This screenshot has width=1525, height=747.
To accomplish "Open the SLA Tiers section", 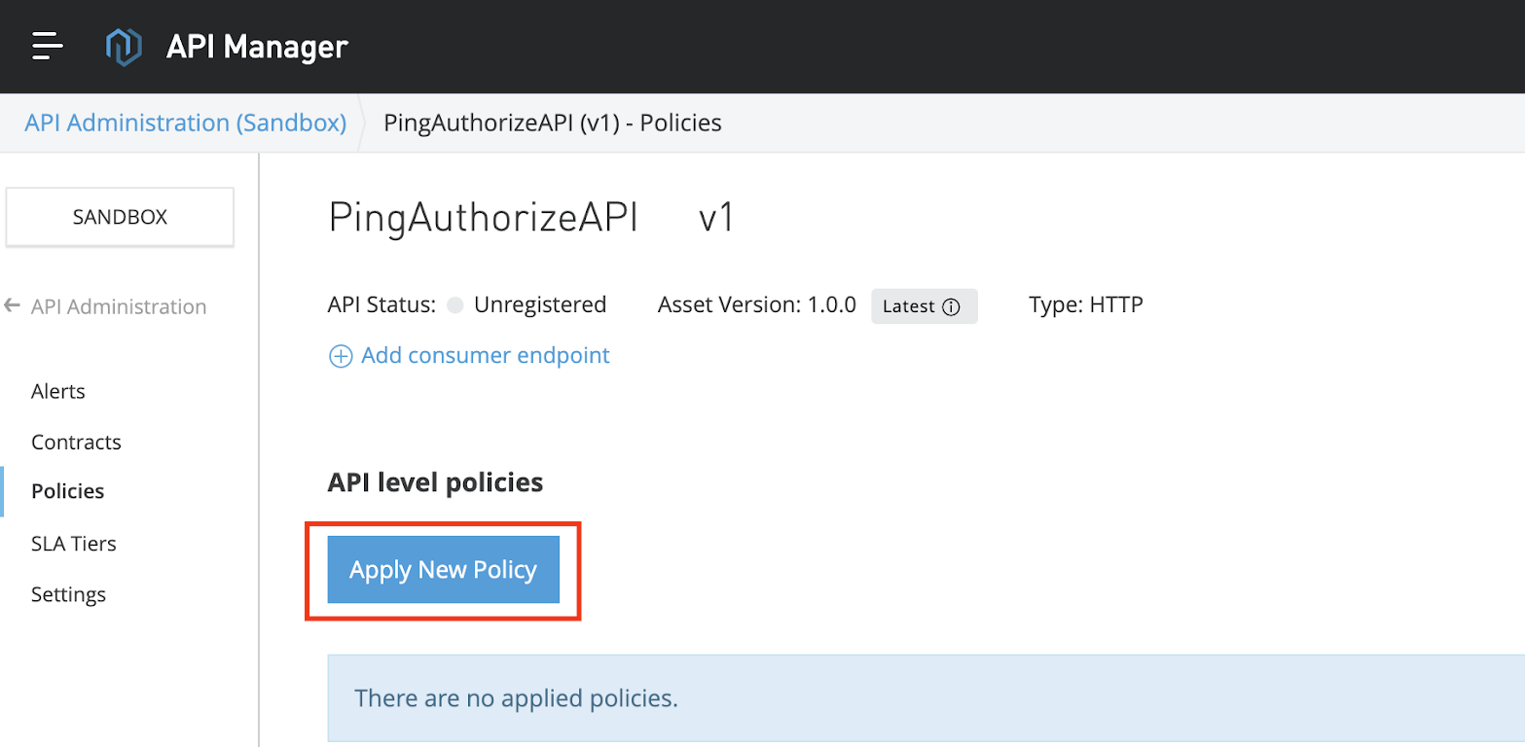I will [x=73, y=543].
